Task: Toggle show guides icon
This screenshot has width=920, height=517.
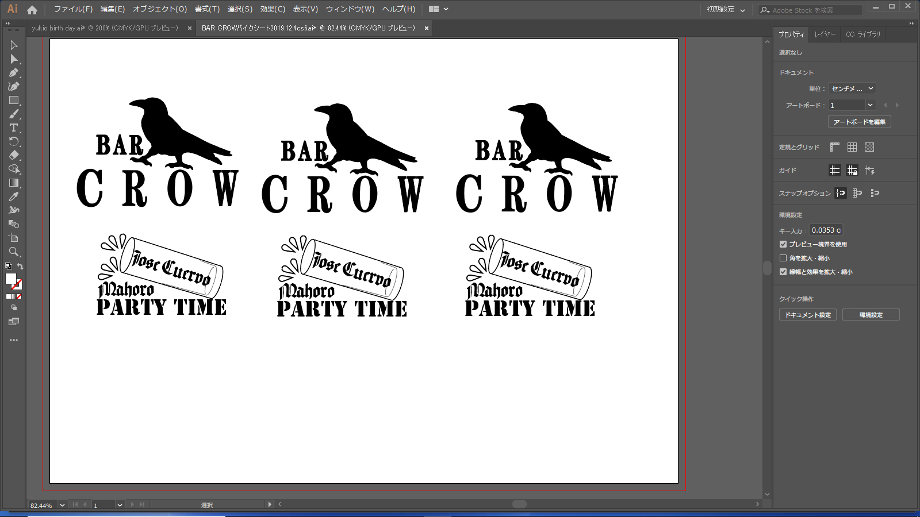Action: tap(835, 170)
